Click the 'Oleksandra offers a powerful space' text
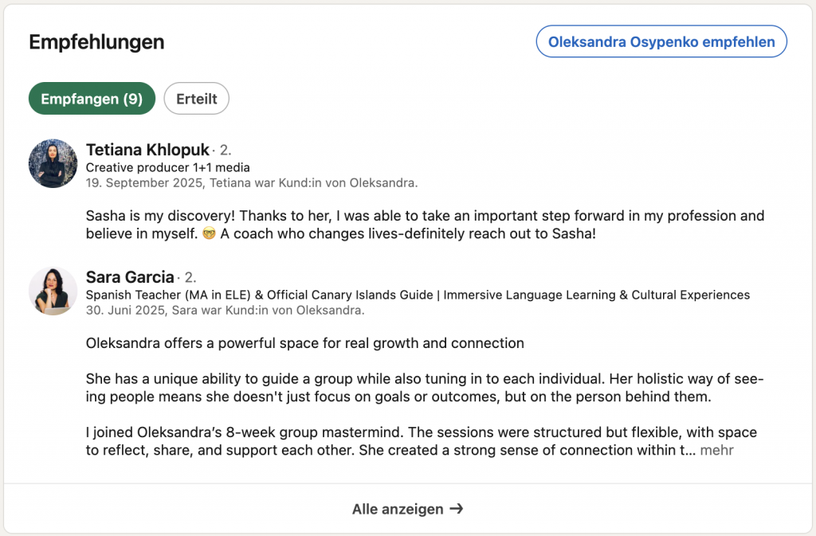 304,343
